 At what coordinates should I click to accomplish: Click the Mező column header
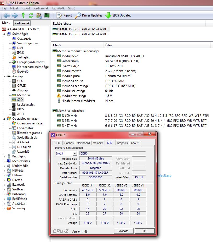[77, 45]
